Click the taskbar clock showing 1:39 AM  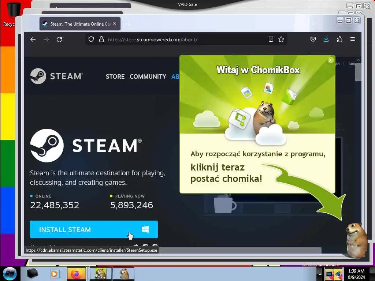pyautogui.click(x=356, y=274)
